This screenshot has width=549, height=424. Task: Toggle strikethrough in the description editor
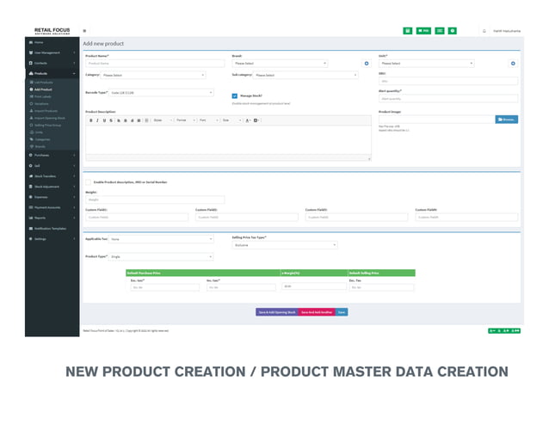(111, 120)
